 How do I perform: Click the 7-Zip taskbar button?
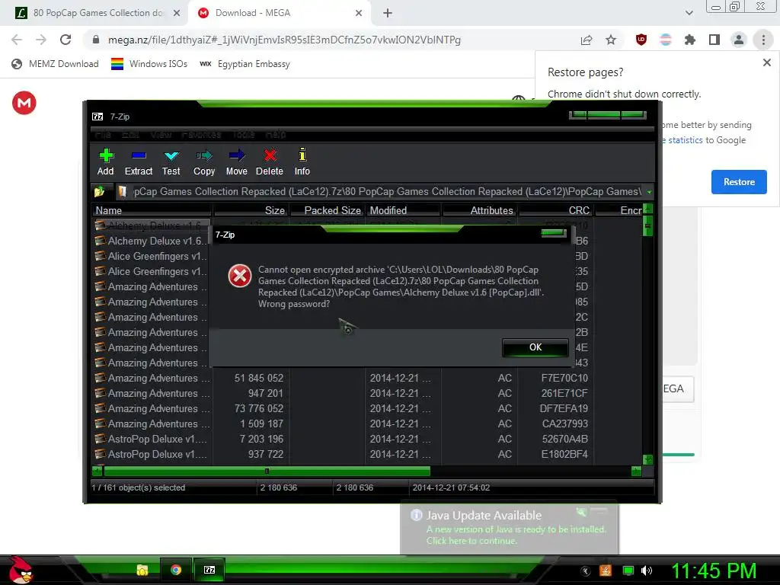(209, 570)
